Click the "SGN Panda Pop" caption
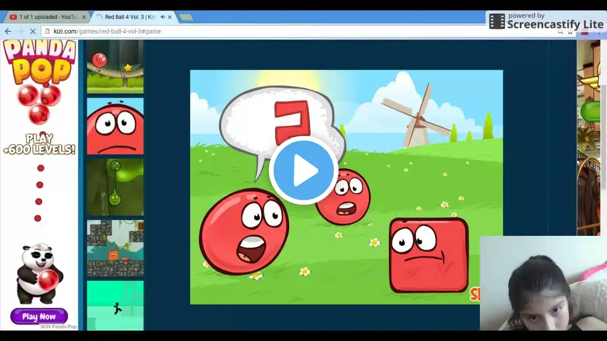Viewport: 607px width, 341px height. pos(58,327)
